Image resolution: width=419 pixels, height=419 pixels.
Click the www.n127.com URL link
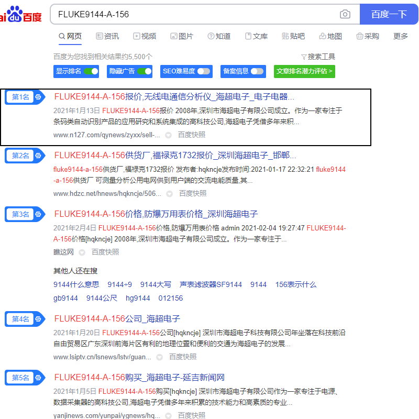[107, 135]
